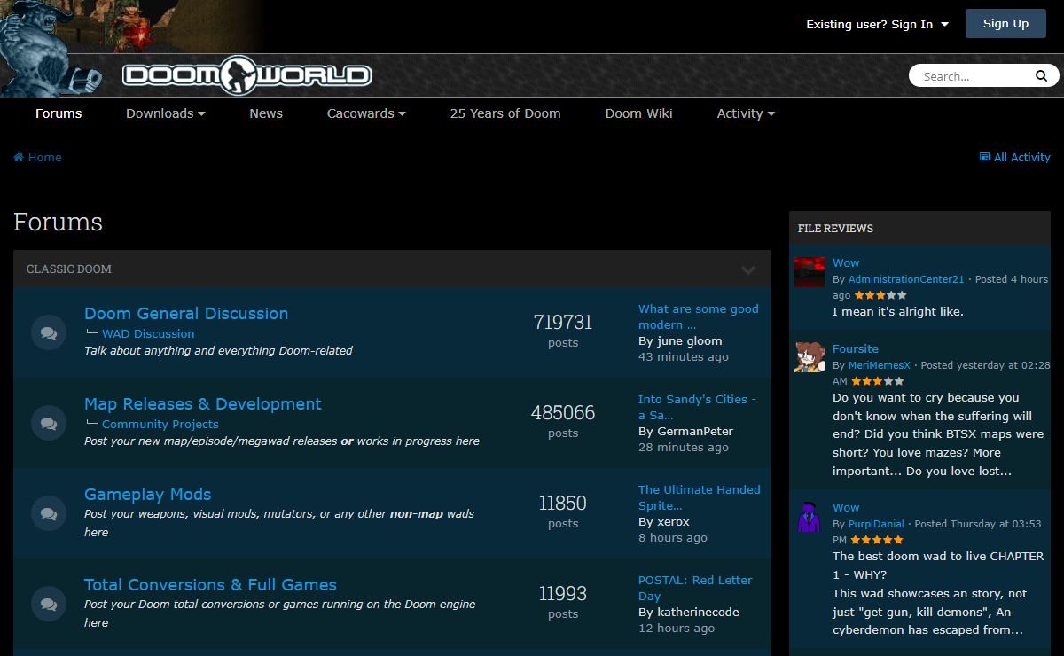Click Map Releases & Development chat bubble icon
This screenshot has width=1064, height=656.
(x=49, y=424)
